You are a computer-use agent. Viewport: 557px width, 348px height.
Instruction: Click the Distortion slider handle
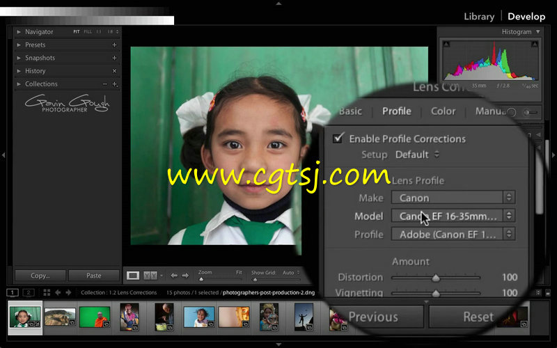click(436, 278)
